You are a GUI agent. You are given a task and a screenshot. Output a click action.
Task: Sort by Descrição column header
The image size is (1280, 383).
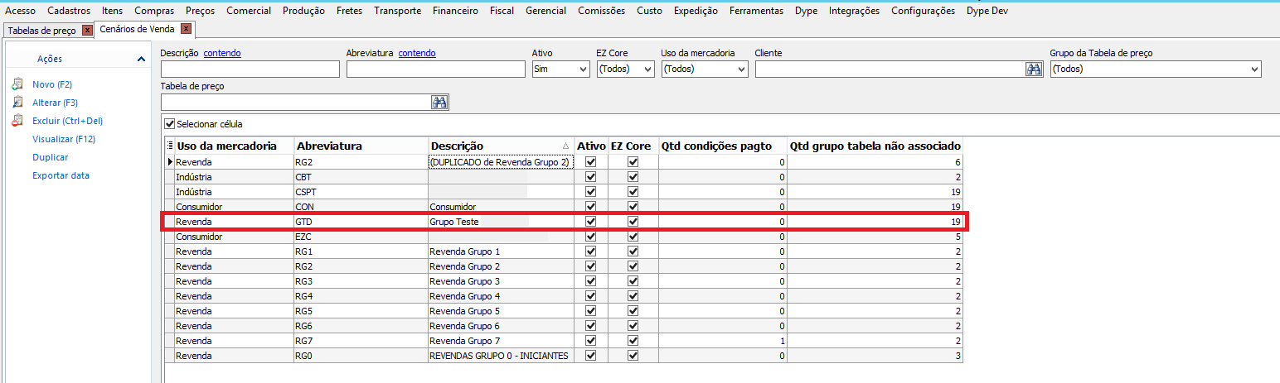point(502,146)
